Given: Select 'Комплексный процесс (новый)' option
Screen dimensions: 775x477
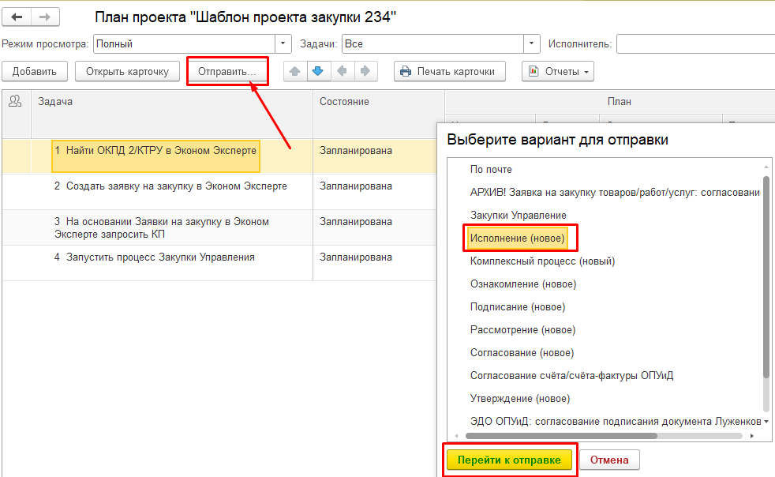Looking at the screenshot, I should (x=542, y=261).
